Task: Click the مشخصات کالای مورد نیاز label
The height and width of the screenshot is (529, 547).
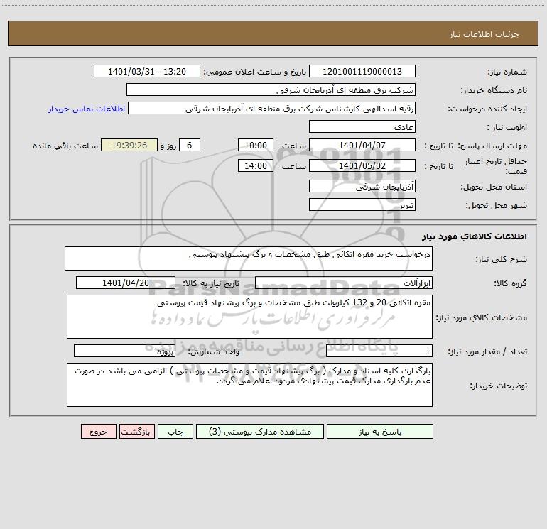Action: click(482, 317)
